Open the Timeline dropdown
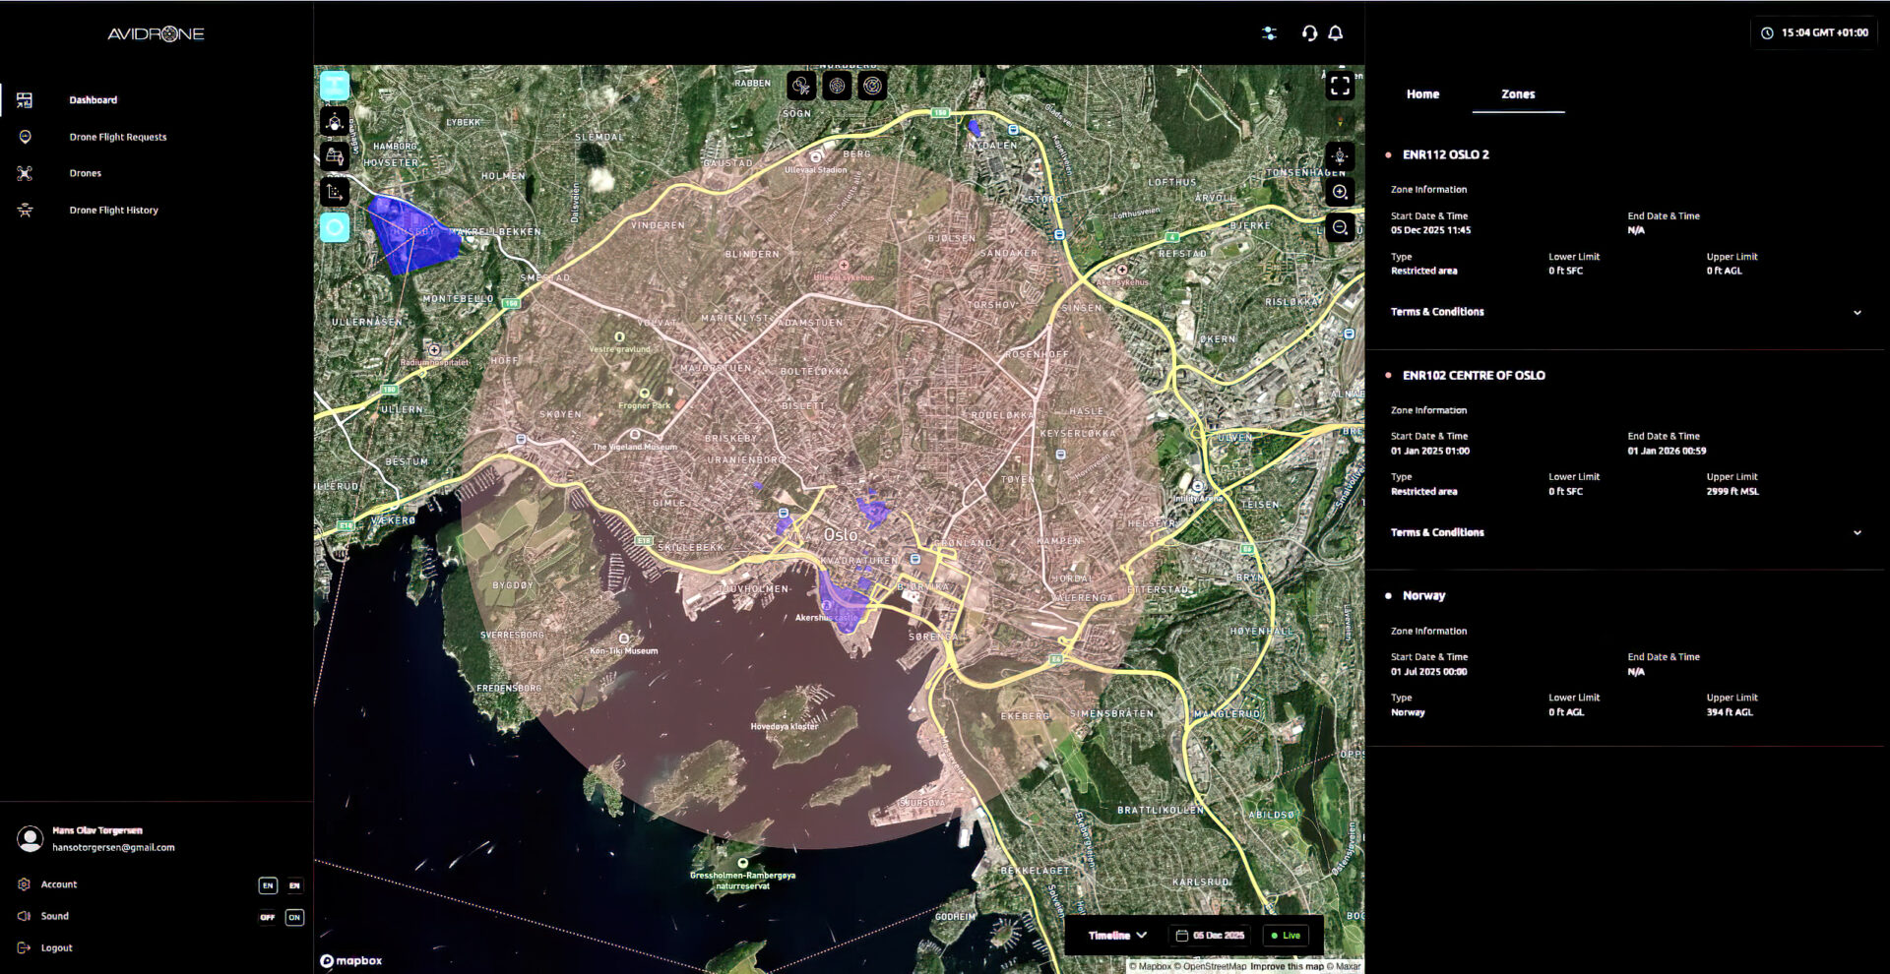The height and width of the screenshot is (974, 1890). coord(1117,936)
